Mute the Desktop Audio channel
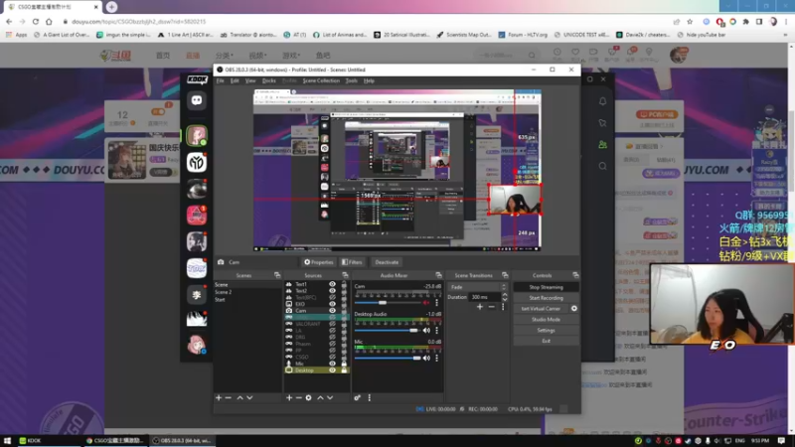 pyautogui.click(x=426, y=331)
